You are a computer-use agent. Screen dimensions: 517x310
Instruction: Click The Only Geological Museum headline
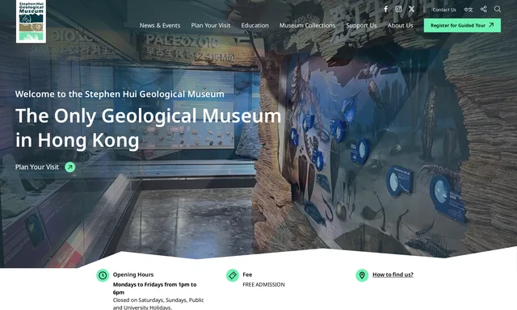click(x=148, y=128)
